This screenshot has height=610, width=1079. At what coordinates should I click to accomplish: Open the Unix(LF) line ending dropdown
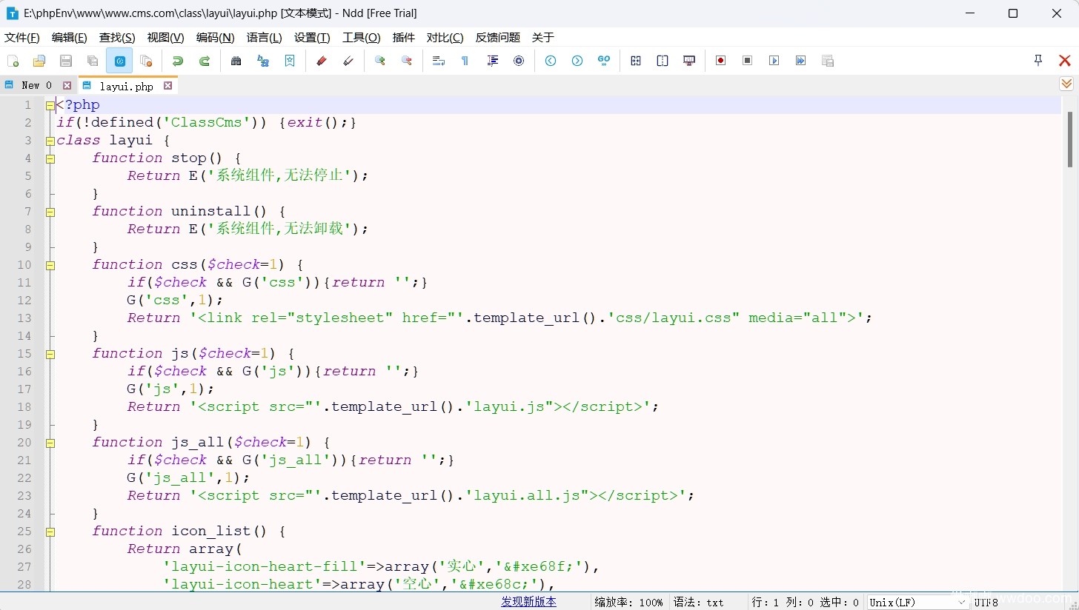[918, 603]
